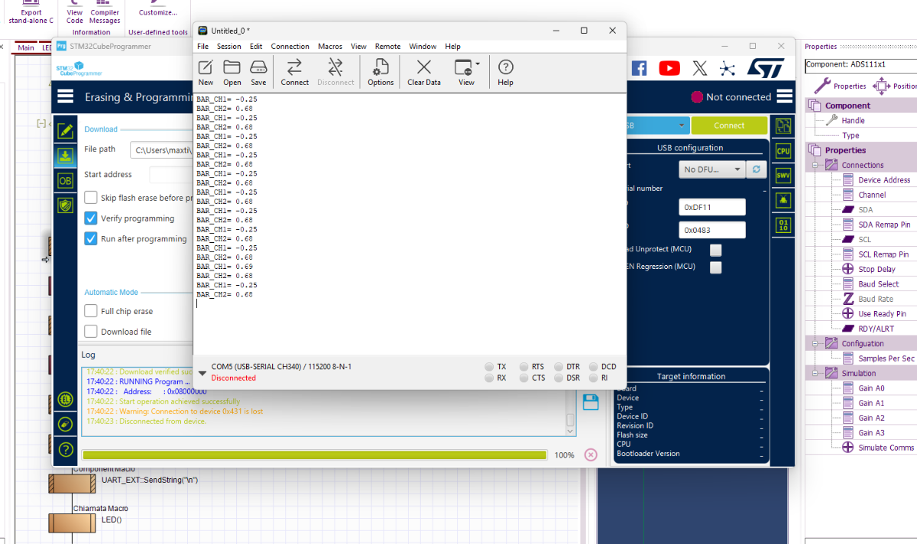Click the green programming progress bar
The height and width of the screenshot is (544, 917).
tap(314, 455)
